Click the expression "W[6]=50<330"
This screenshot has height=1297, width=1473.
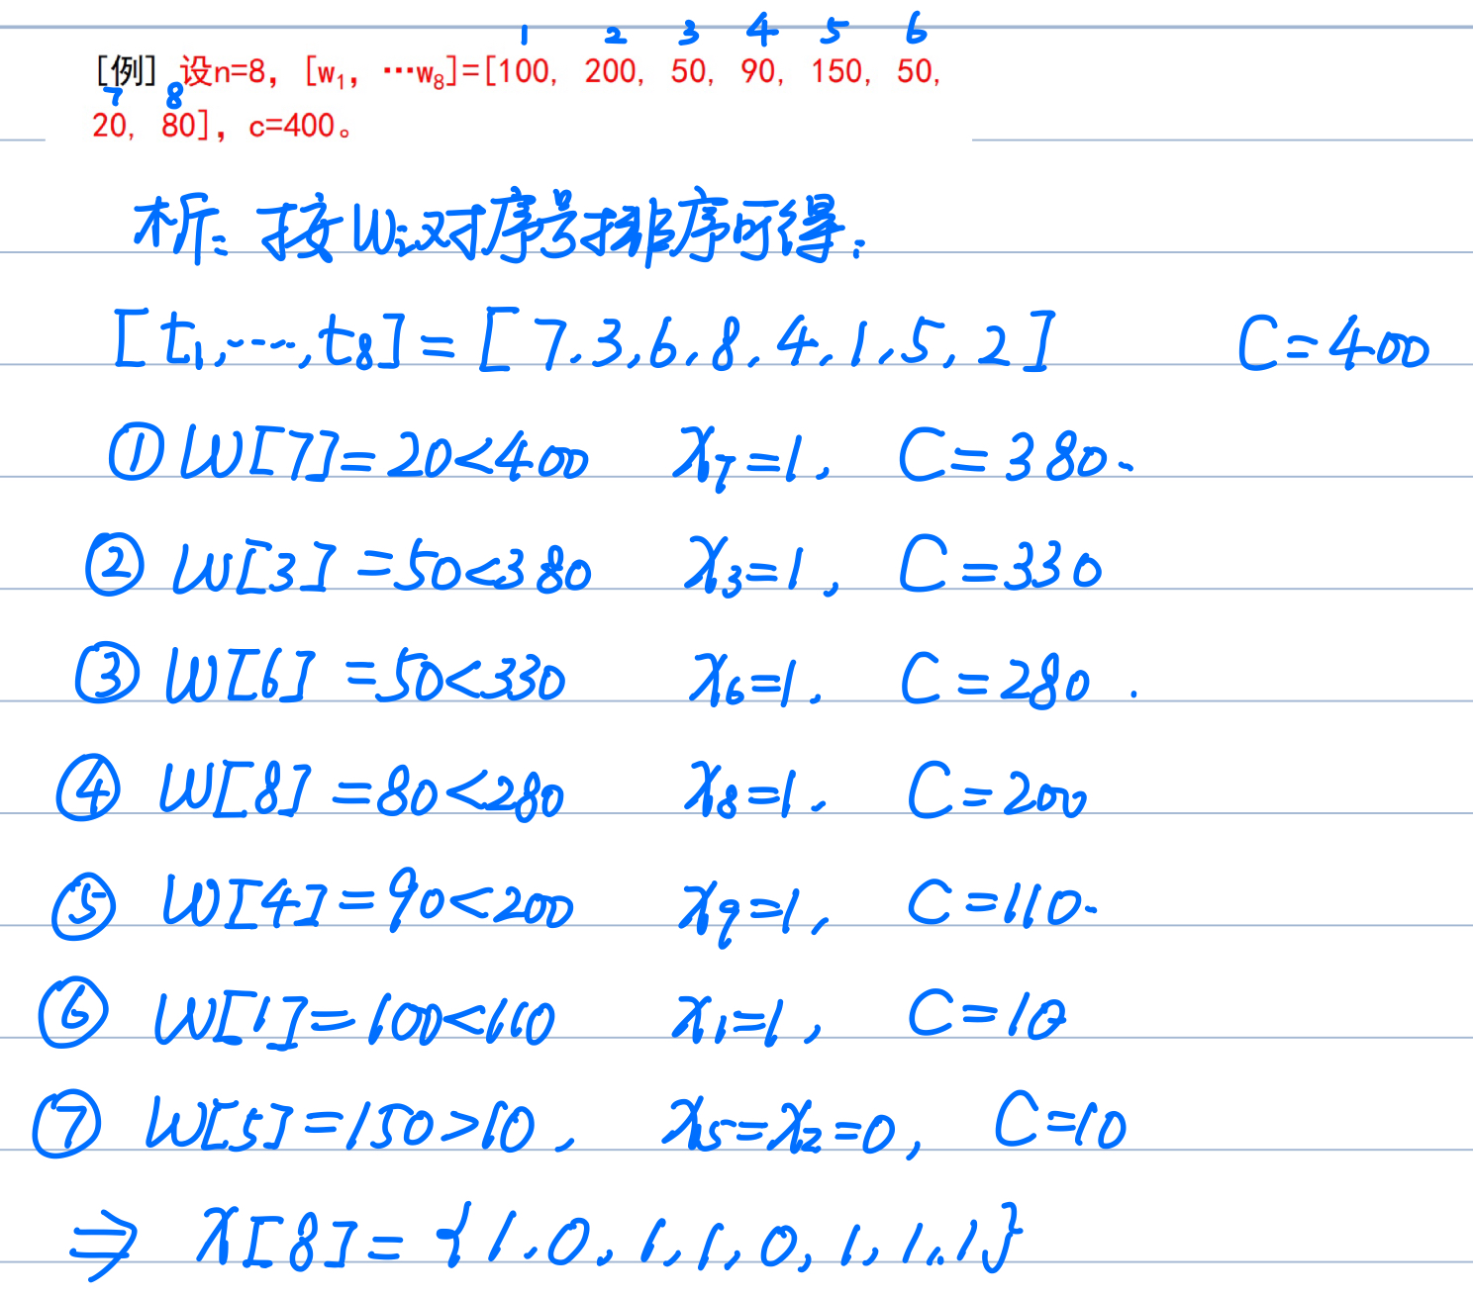365,677
